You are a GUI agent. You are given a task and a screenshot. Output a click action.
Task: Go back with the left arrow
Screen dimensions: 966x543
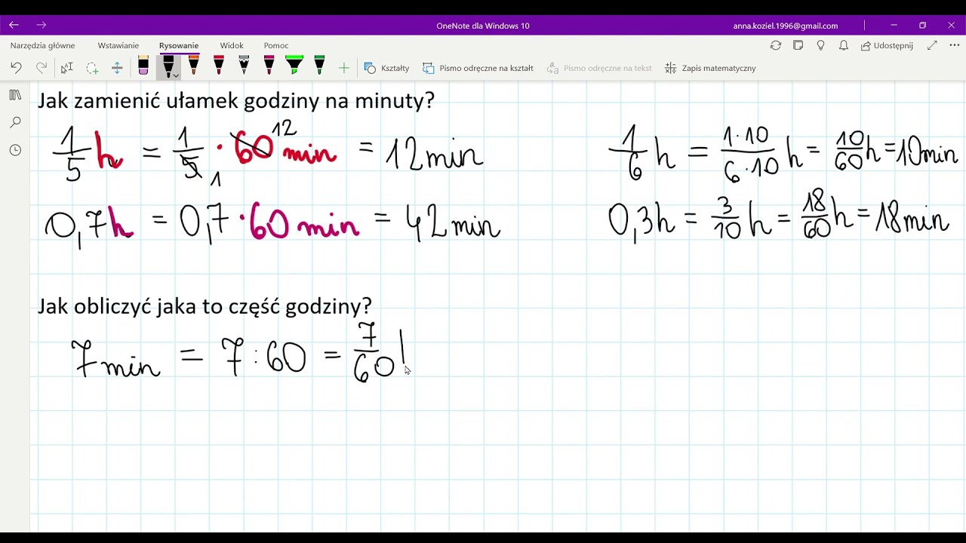coord(14,25)
